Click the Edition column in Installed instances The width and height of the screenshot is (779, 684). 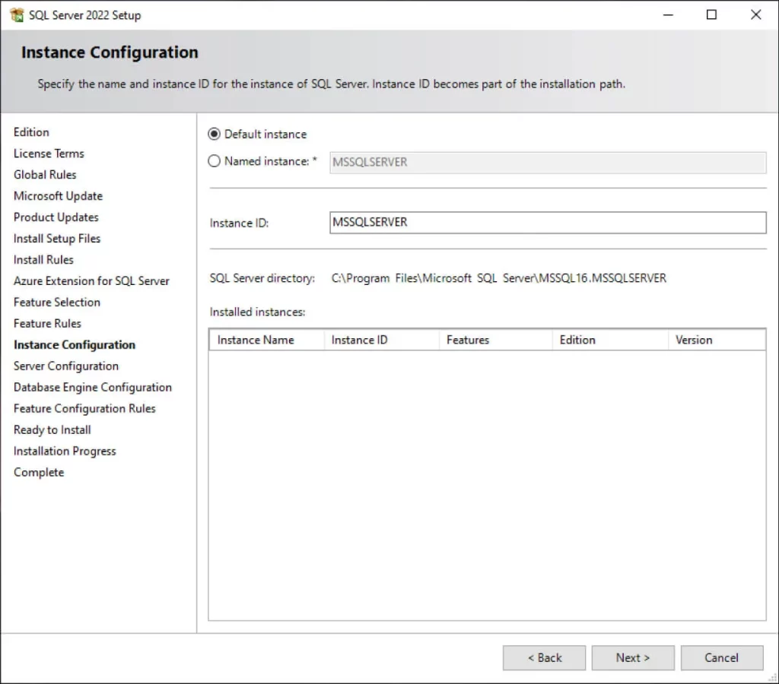tap(577, 340)
